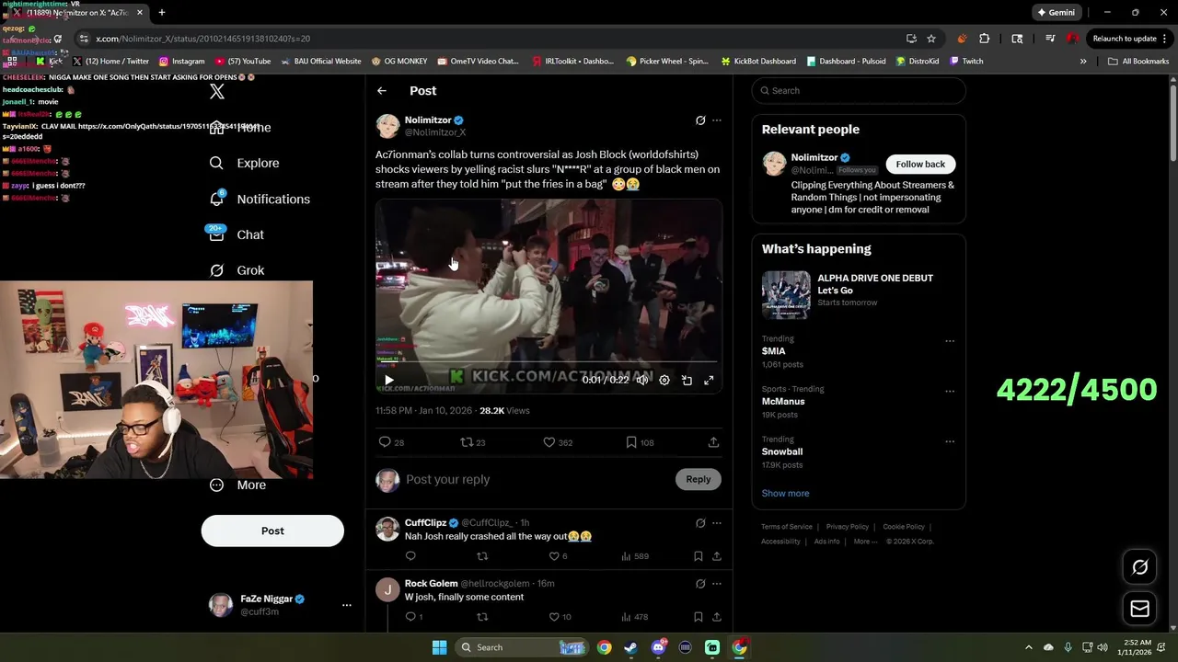
Task: Bookmark the post with 108 bookmarks
Action: 640,442
